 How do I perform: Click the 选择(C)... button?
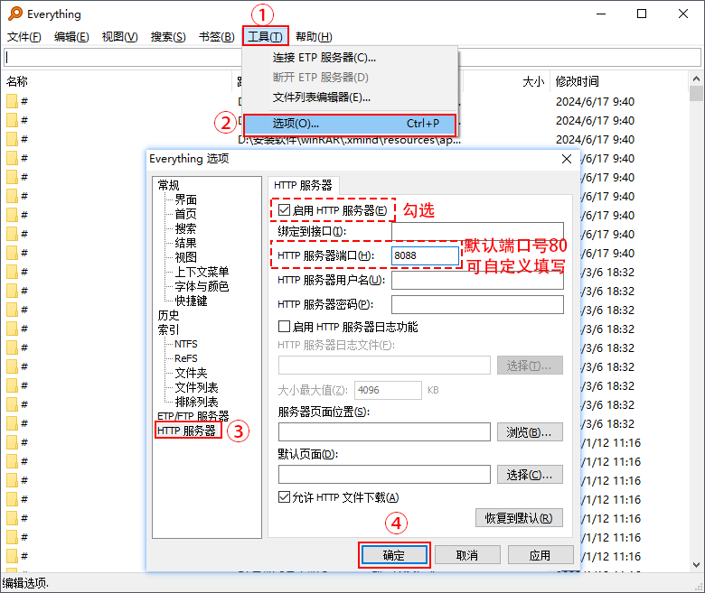click(x=530, y=474)
